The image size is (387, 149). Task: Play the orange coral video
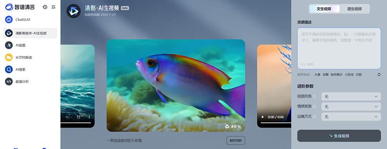tap(263, 117)
